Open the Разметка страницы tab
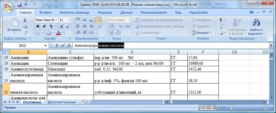Viewport: 276px width, 113px height. pos(75,12)
